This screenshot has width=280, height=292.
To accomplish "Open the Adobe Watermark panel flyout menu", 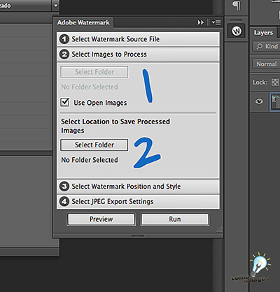I will pos(216,22).
